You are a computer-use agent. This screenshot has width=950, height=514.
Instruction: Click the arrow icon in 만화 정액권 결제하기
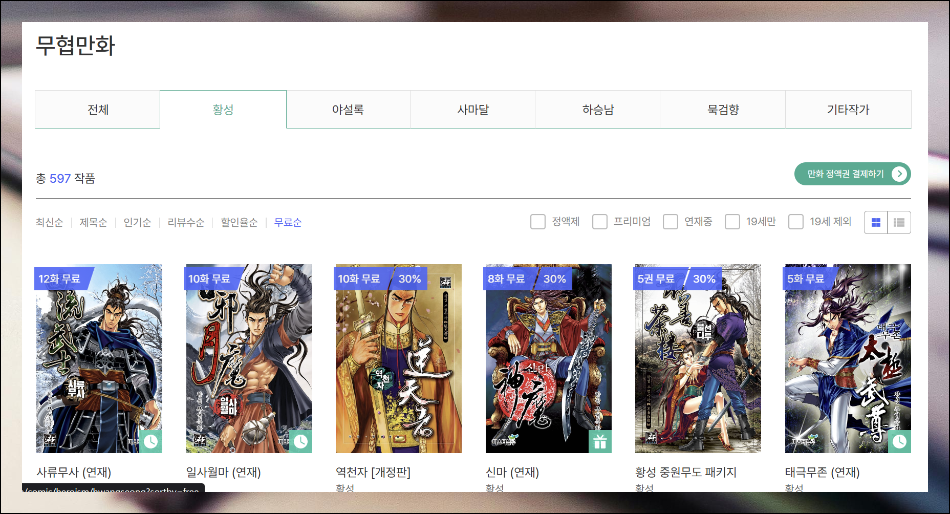pyautogui.click(x=899, y=174)
